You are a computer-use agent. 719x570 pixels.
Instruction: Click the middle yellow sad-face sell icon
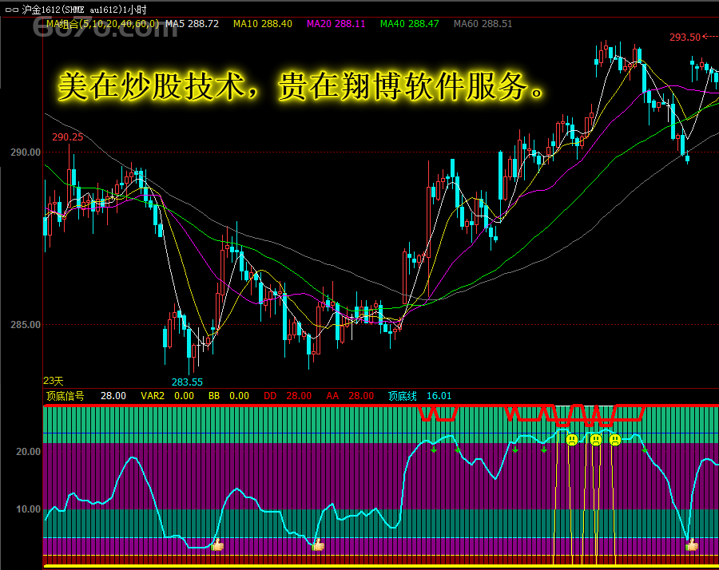pyautogui.click(x=596, y=441)
